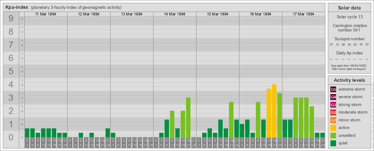
Task: Click the 15 Mar 18-21 light green bar
Action: click(x=231, y=120)
